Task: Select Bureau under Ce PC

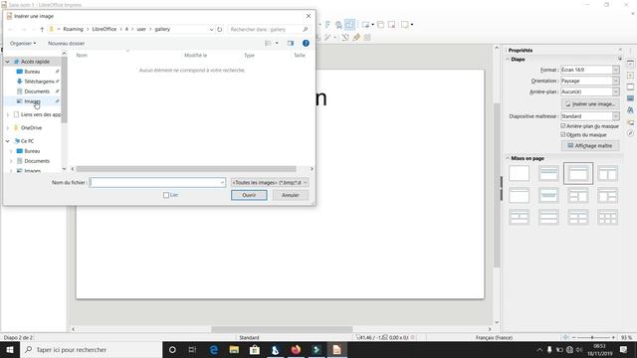Action: [32, 151]
